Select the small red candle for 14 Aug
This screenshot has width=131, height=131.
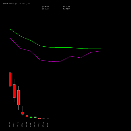point(27,116)
